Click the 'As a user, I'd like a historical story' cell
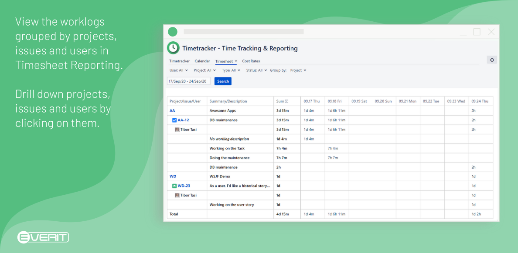 point(240,186)
